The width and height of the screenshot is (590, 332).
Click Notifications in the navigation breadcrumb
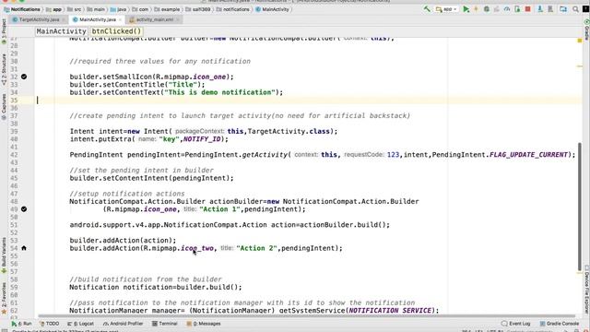22,9
